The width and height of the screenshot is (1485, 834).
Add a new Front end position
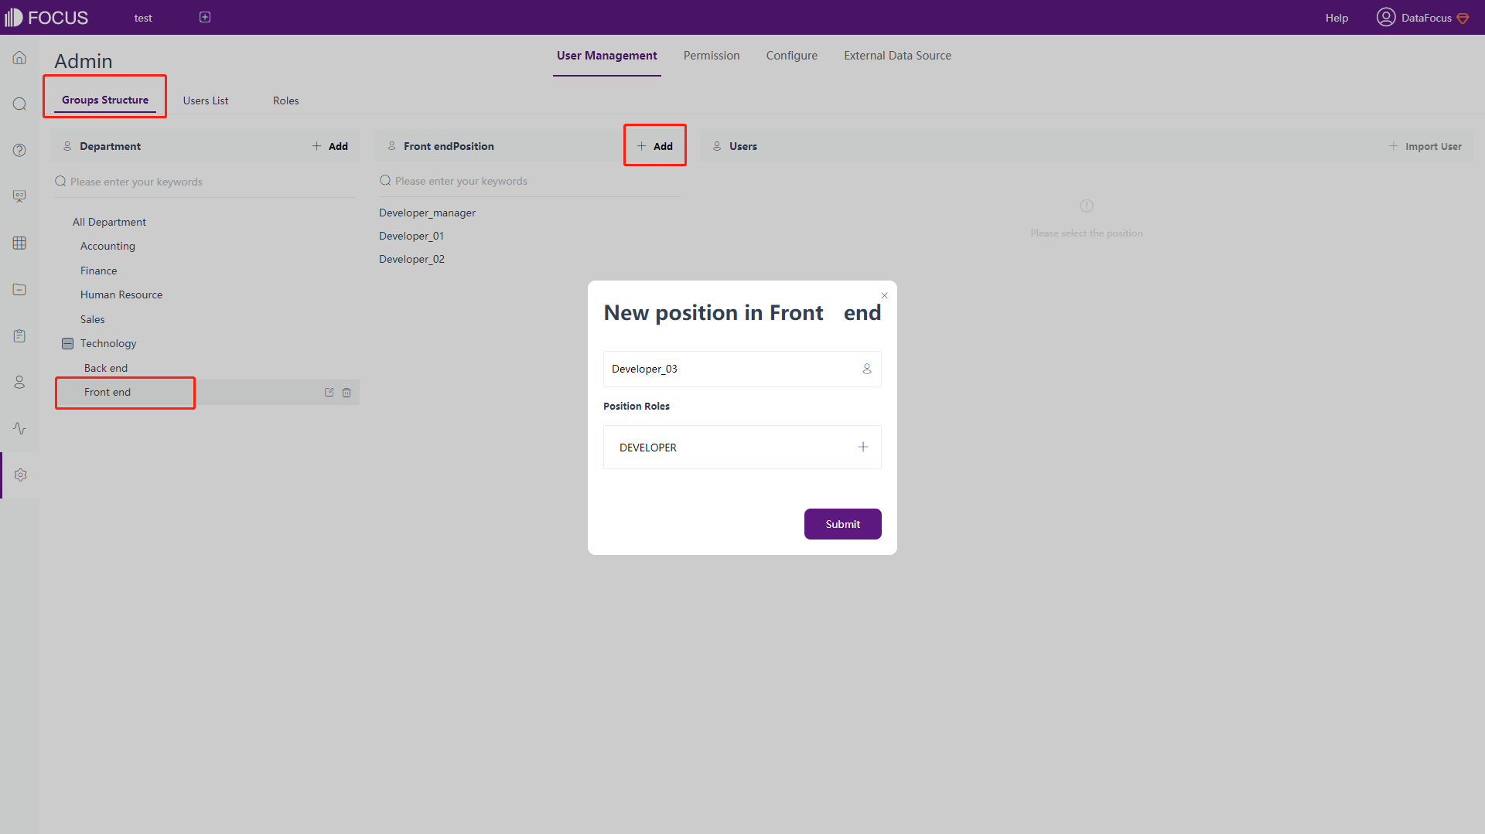[x=655, y=146]
